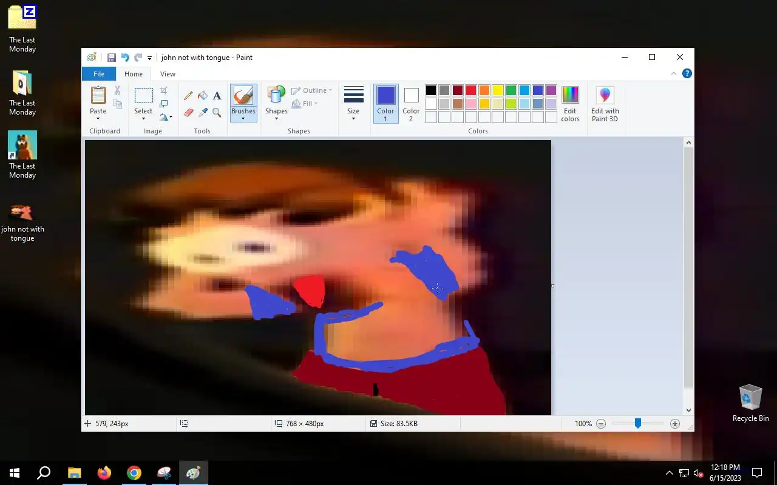Image resolution: width=777 pixels, height=485 pixels.
Task: Open Firefox from the taskbar
Action: point(104,473)
